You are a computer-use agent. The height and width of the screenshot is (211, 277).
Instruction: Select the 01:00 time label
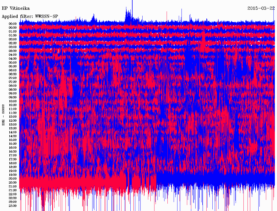point(13,31)
